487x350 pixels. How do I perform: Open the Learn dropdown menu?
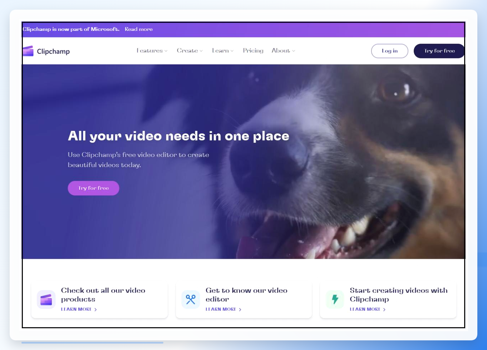(223, 51)
